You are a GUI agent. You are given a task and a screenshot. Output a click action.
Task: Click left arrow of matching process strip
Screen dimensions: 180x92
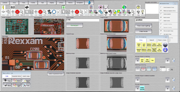(137, 61)
